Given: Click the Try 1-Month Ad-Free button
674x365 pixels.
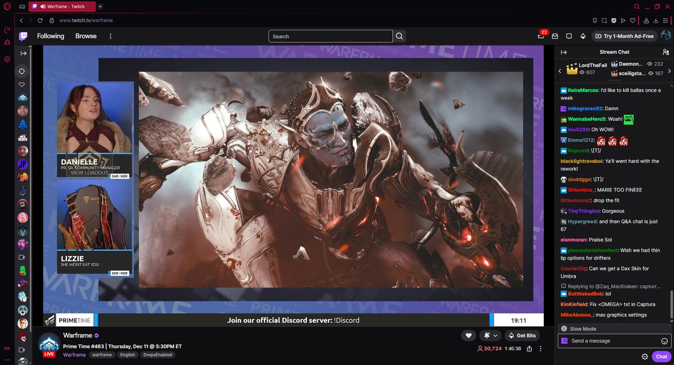Looking at the screenshot, I should coord(624,36).
